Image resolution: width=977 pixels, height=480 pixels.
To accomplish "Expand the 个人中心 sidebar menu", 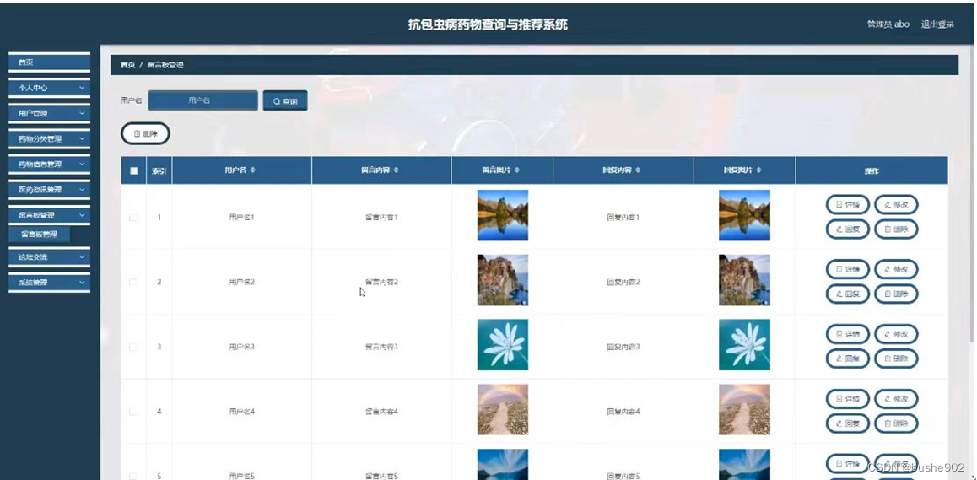I will [x=49, y=88].
